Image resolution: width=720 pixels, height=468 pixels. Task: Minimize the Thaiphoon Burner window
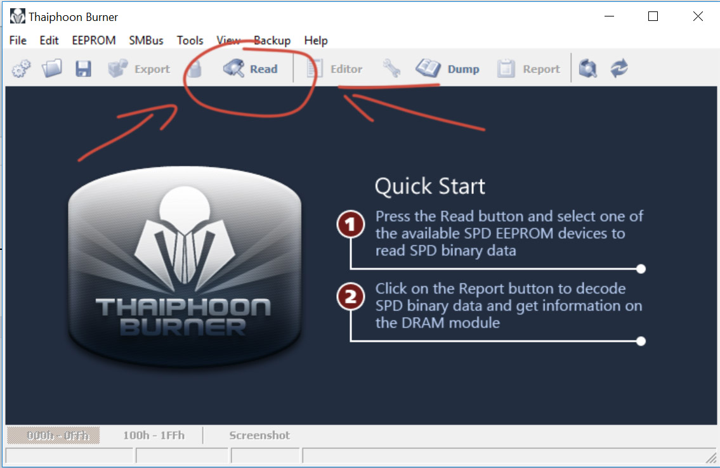coord(610,16)
